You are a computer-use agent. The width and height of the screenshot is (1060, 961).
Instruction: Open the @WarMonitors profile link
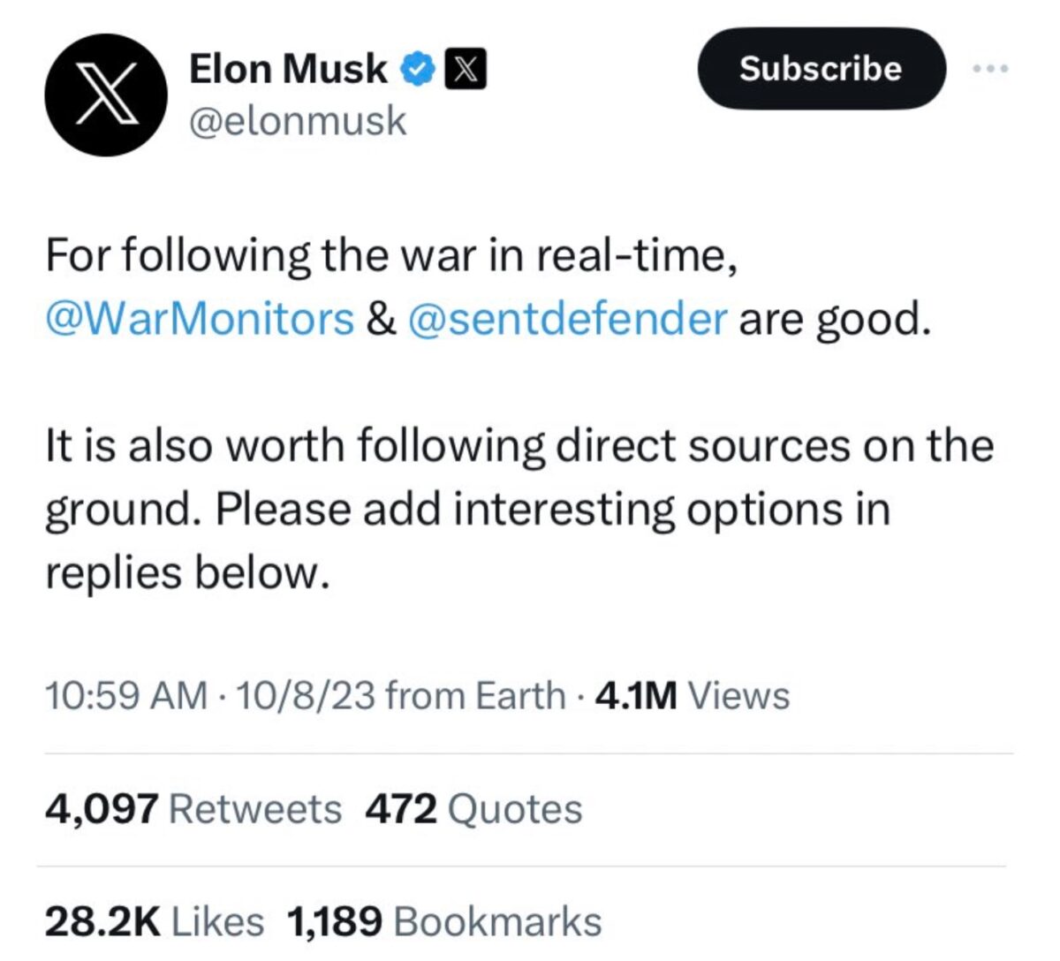pyautogui.click(x=196, y=319)
